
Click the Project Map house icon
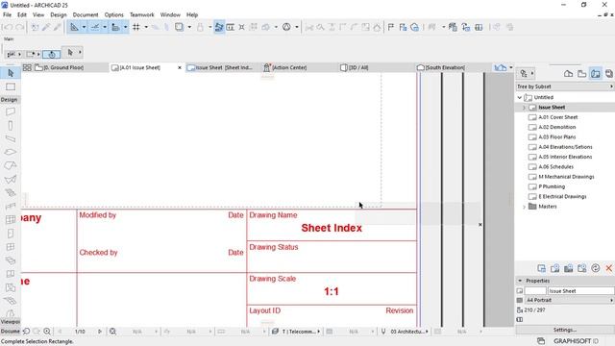(568, 73)
